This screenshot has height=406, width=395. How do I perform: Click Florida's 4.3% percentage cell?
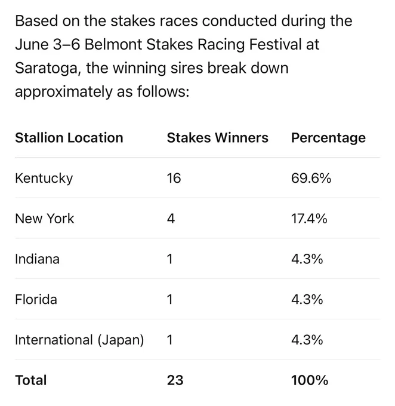pyautogui.click(x=307, y=299)
